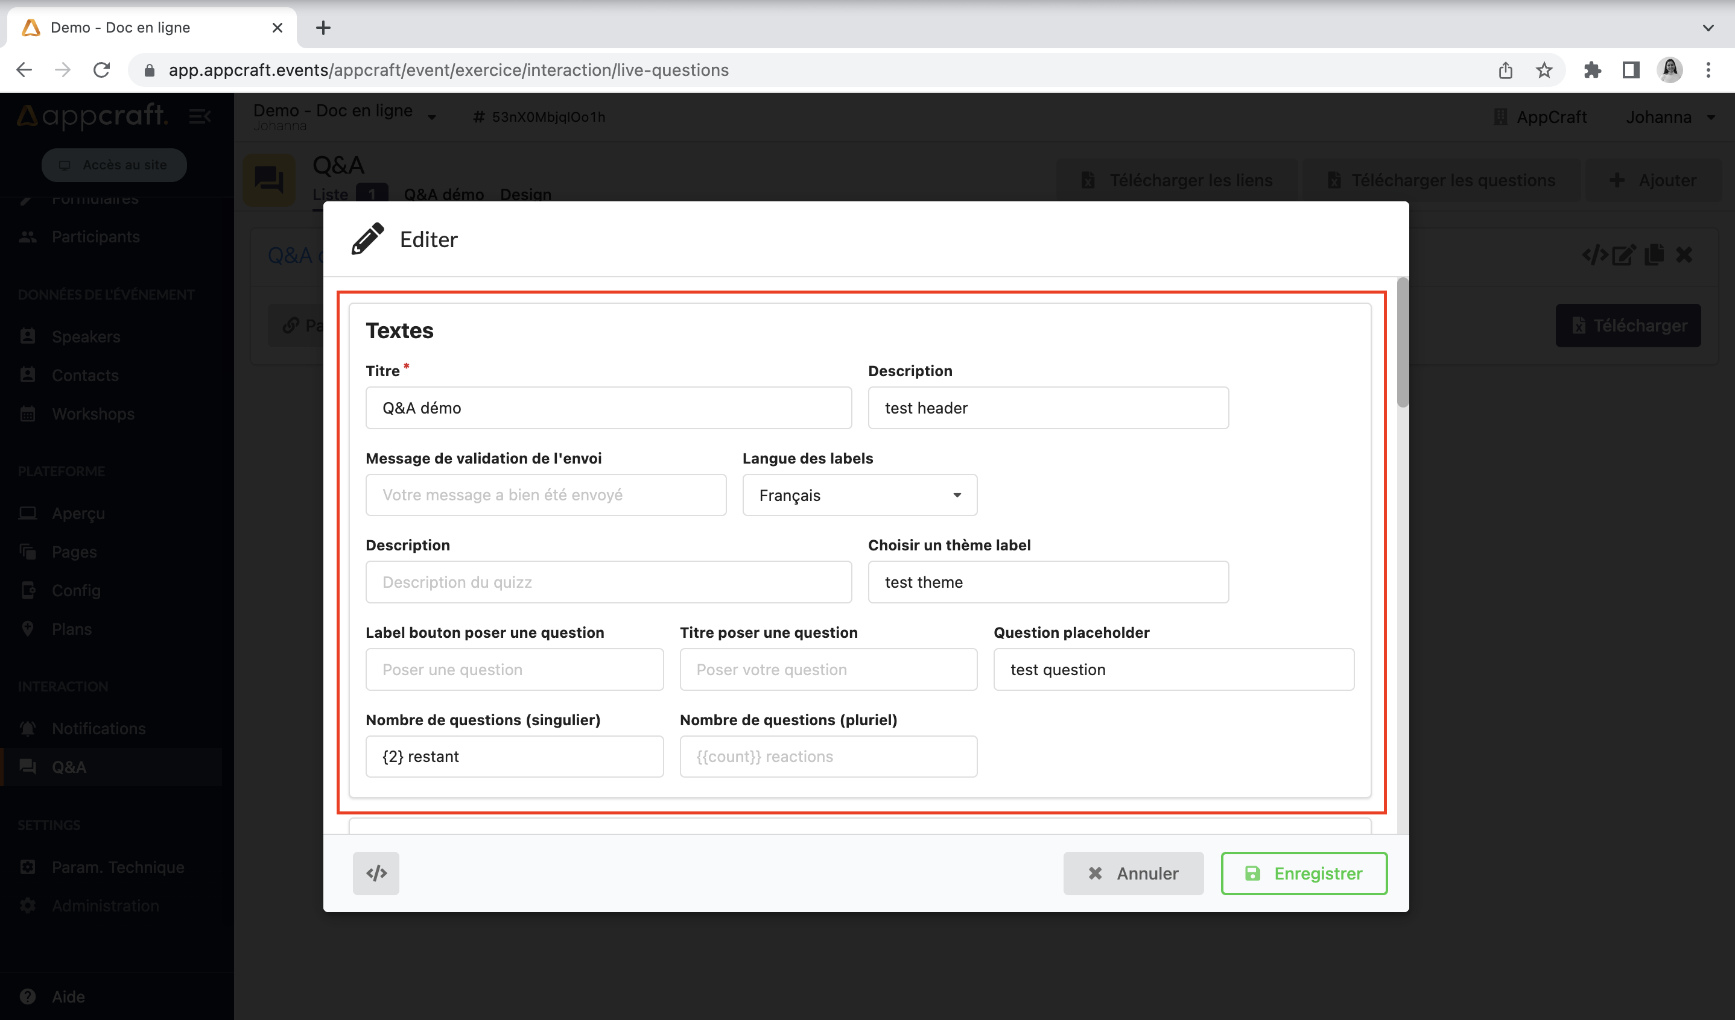The image size is (1735, 1020).
Task: Expand tab search chevron in tab strip
Action: pyautogui.click(x=1707, y=28)
